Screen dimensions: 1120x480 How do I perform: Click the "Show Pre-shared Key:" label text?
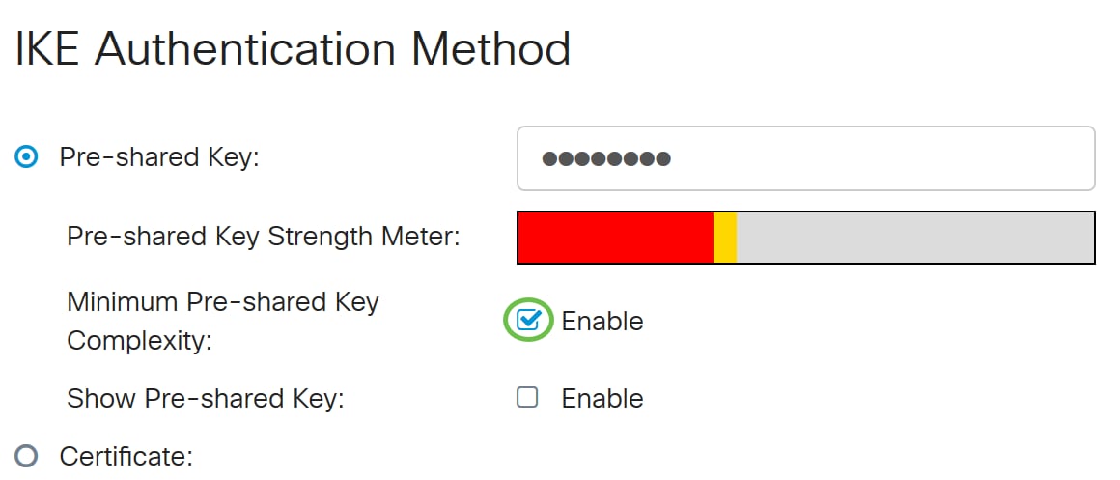point(205,398)
